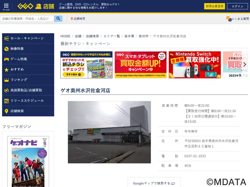The image size is (250, 187).
Task: Click the 最新チラシ・キャンペーン section heading
Action: click(x=85, y=44)
